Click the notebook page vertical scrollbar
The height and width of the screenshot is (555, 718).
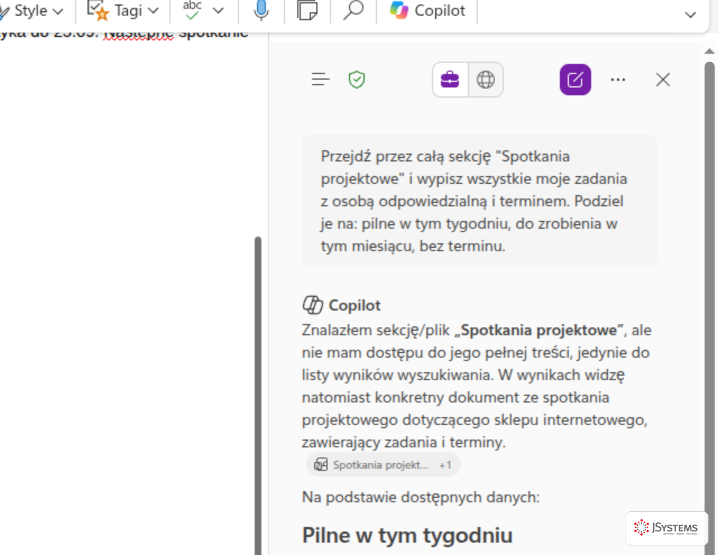258,395
